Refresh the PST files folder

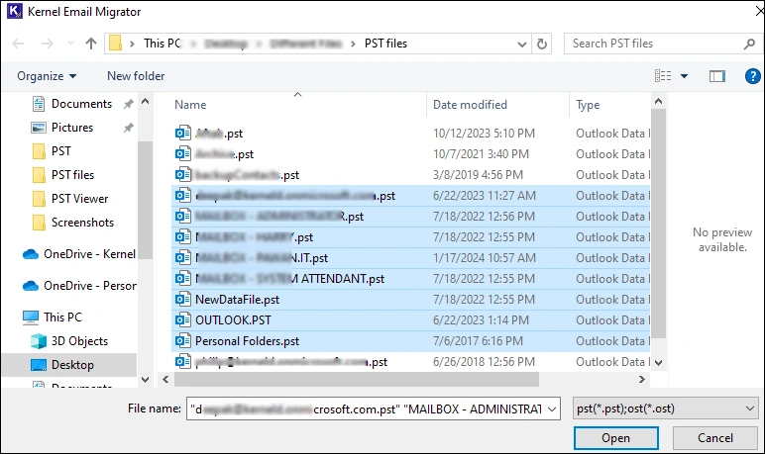(x=542, y=44)
